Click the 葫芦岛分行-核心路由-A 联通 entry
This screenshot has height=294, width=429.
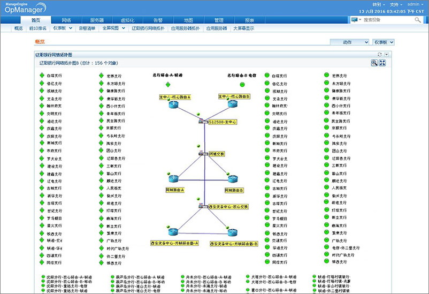click(140, 277)
